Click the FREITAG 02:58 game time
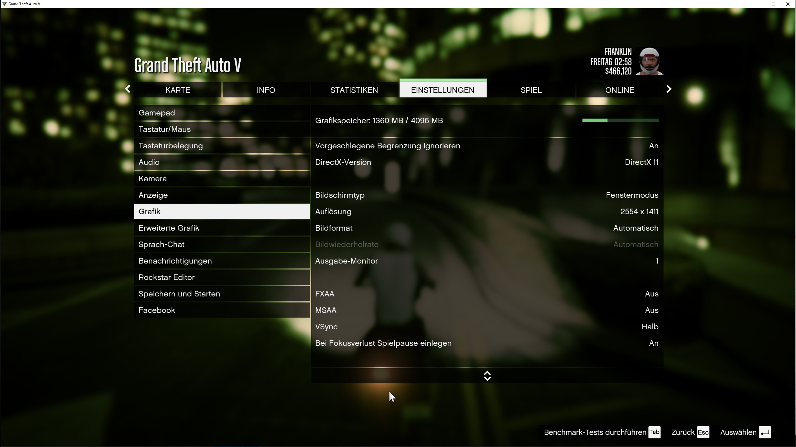The height and width of the screenshot is (447, 796). (611, 62)
